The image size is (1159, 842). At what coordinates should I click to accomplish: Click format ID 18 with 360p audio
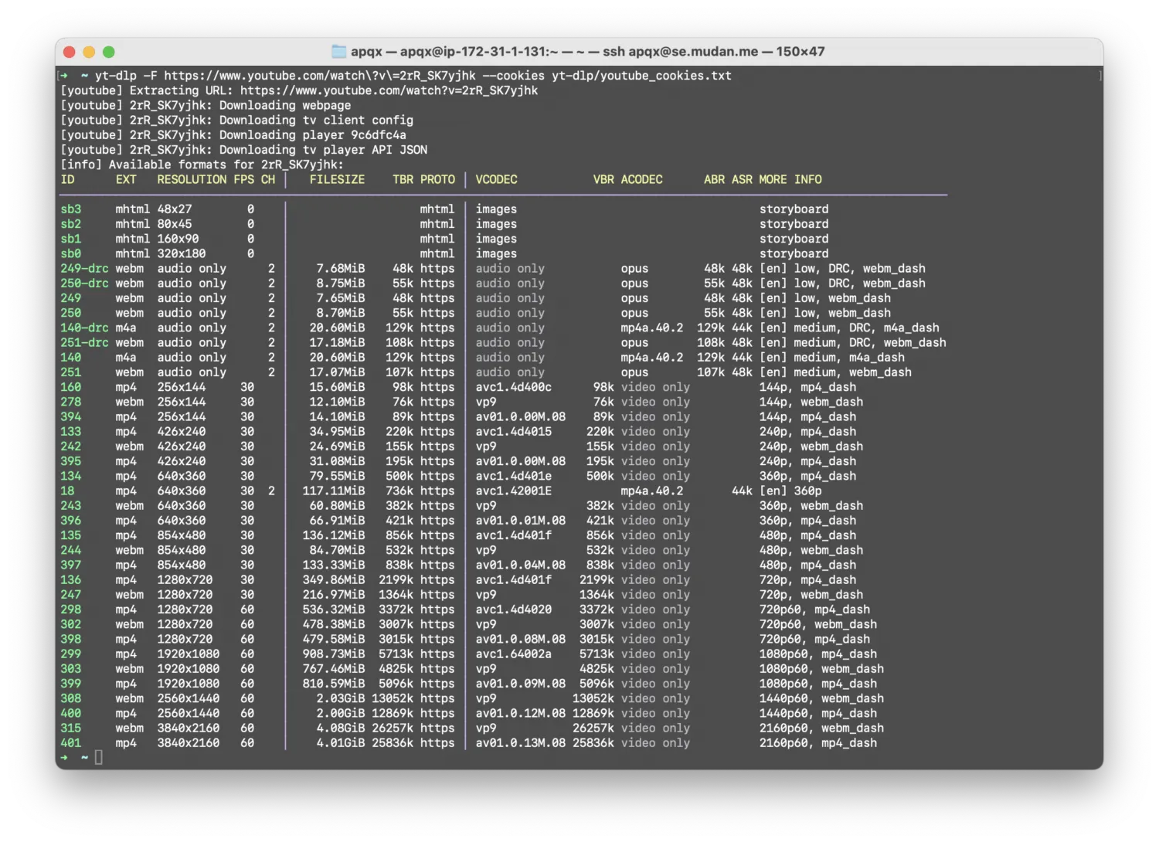[x=68, y=491]
